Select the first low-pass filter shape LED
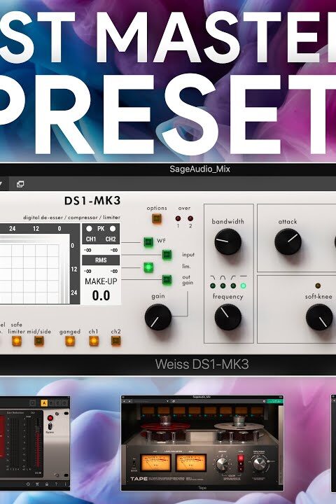Image resolution: width=336 pixels, height=504 pixels. (x=213, y=286)
